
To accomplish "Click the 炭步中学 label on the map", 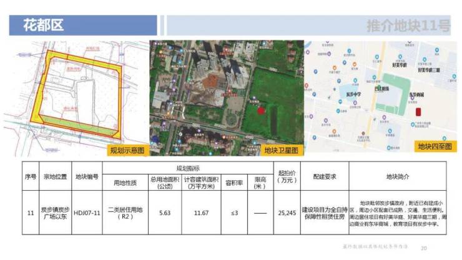I will (353, 94).
